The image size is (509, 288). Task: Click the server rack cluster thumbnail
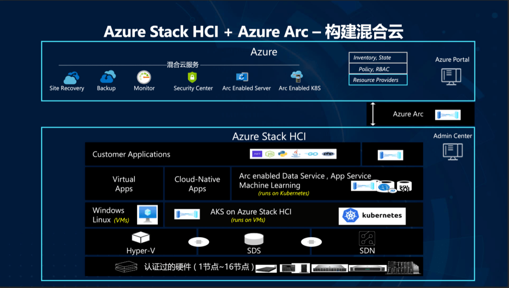[403, 267]
